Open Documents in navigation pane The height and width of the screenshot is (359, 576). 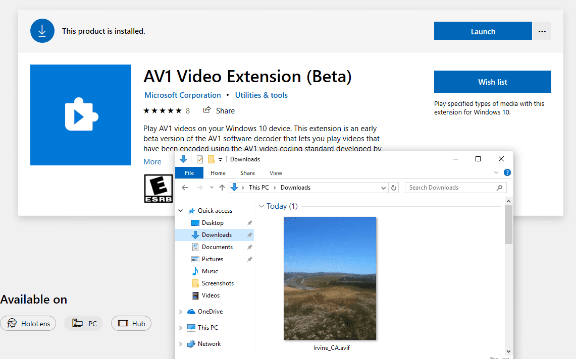point(217,247)
